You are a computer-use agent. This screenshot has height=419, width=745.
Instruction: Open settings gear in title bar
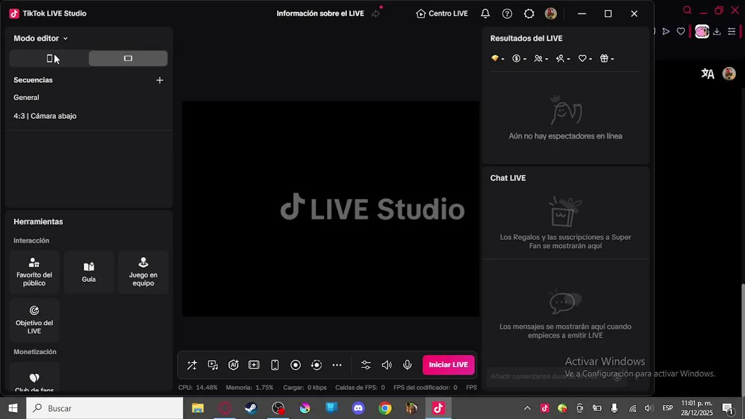(x=529, y=13)
